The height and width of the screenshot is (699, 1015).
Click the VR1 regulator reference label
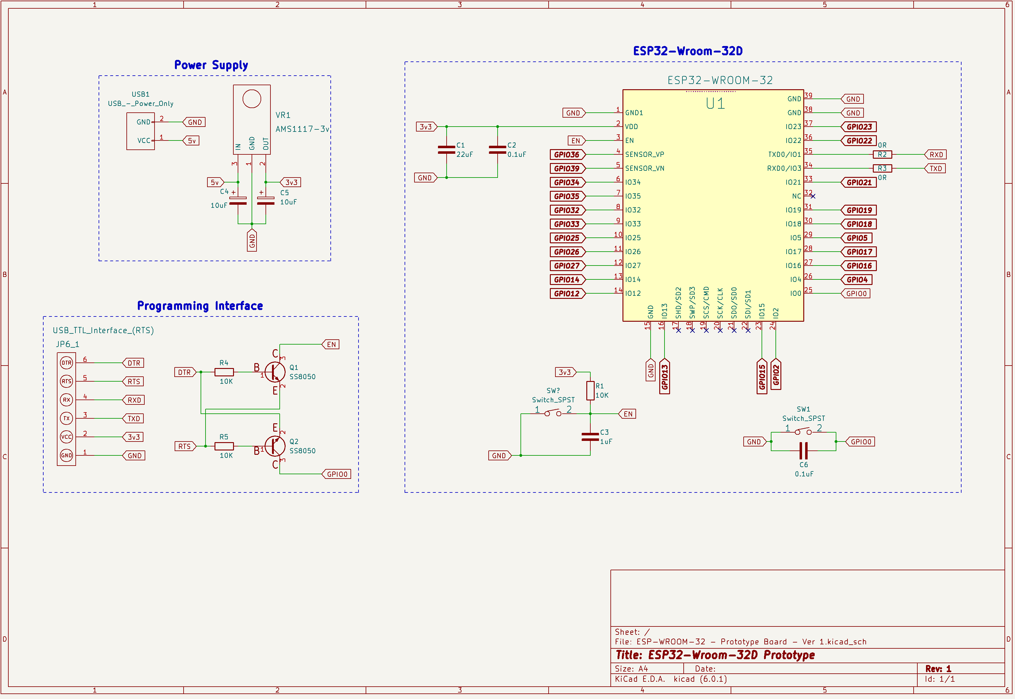pyautogui.click(x=283, y=115)
